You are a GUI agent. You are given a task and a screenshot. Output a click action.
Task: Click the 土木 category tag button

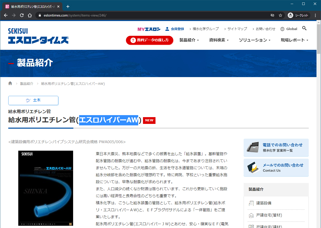coord(33,100)
